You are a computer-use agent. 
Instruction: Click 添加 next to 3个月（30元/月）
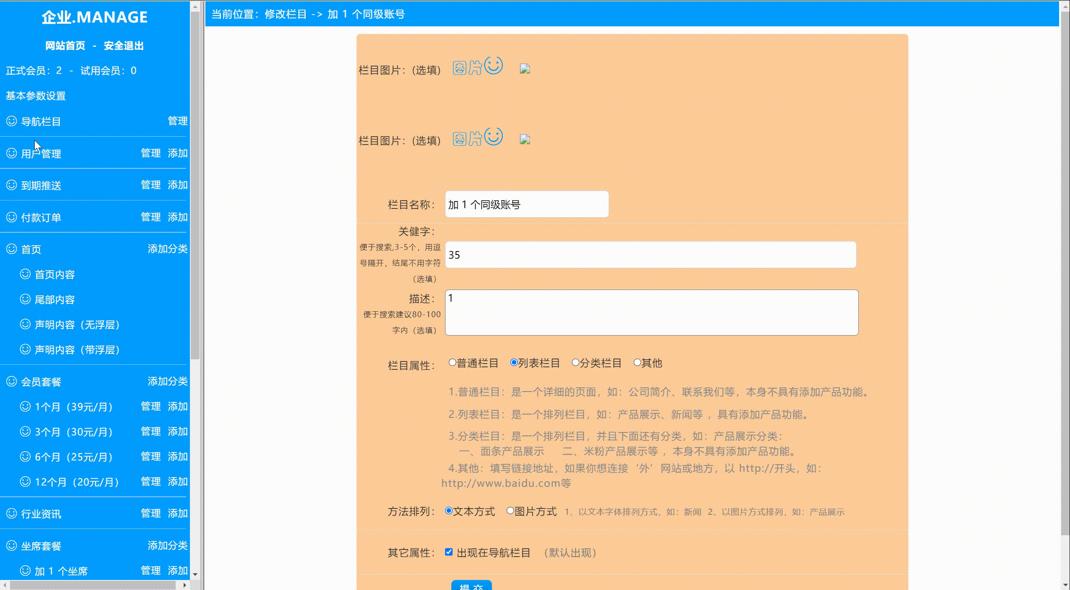coord(178,431)
